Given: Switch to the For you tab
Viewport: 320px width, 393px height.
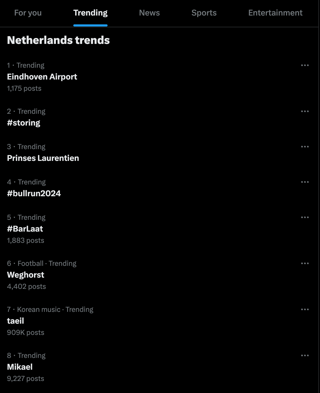Looking at the screenshot, I should pyautogui.click(x=28, y=13).
